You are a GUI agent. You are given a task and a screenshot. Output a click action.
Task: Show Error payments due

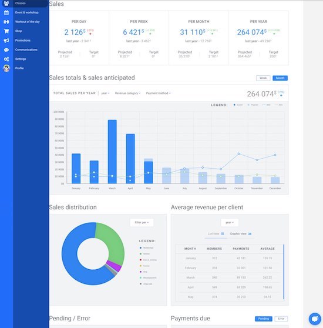(x=281, y=319)
